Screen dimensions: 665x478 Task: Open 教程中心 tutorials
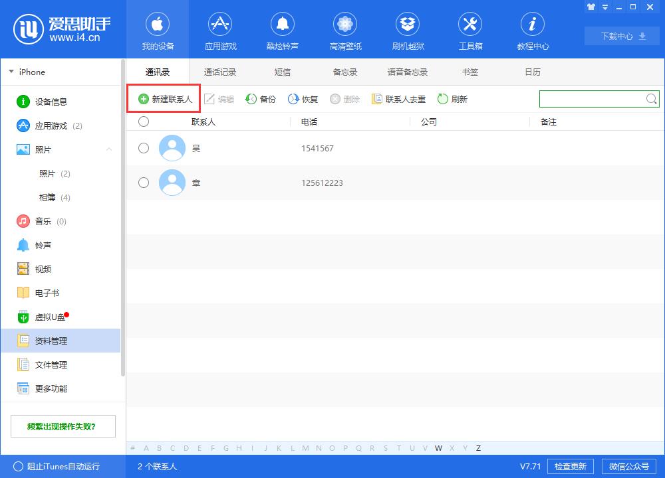pos(533,30)
